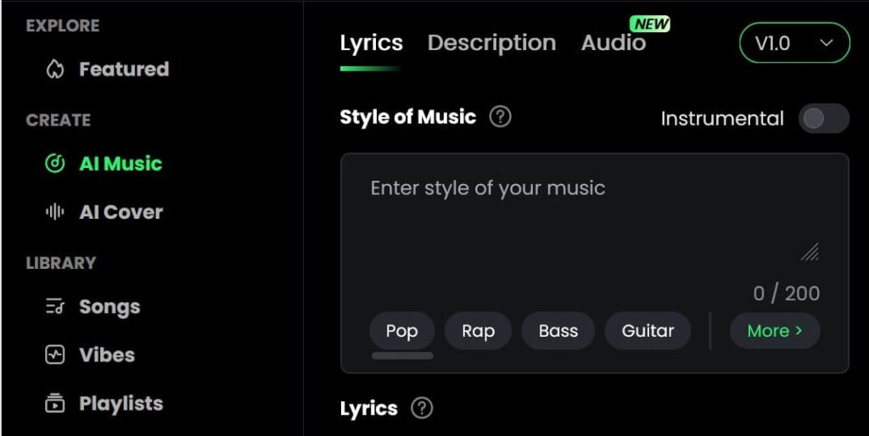Add the Bass style tag

pyautogui.click(x=558, y=331)
